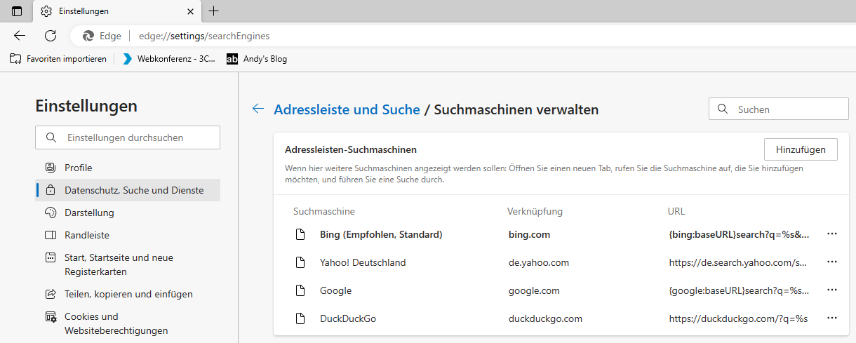Image resolution: width=856 pixels, height=343 pixels.
Task: Open Cookies und Websiteberechtigungen section
Action: pos(116,323)
